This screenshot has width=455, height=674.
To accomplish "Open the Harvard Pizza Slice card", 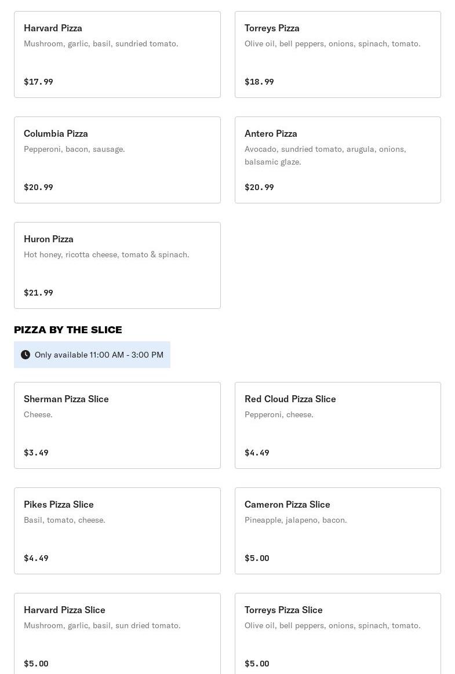I will [x=117, y=633].
